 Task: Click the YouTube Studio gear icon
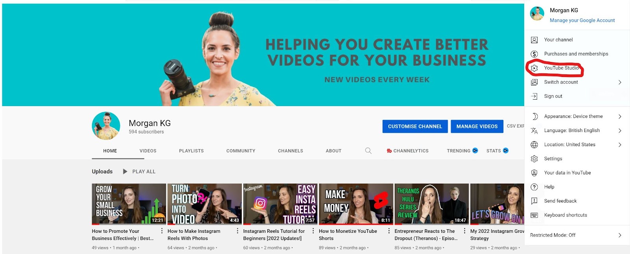click(x=534, y=68)
